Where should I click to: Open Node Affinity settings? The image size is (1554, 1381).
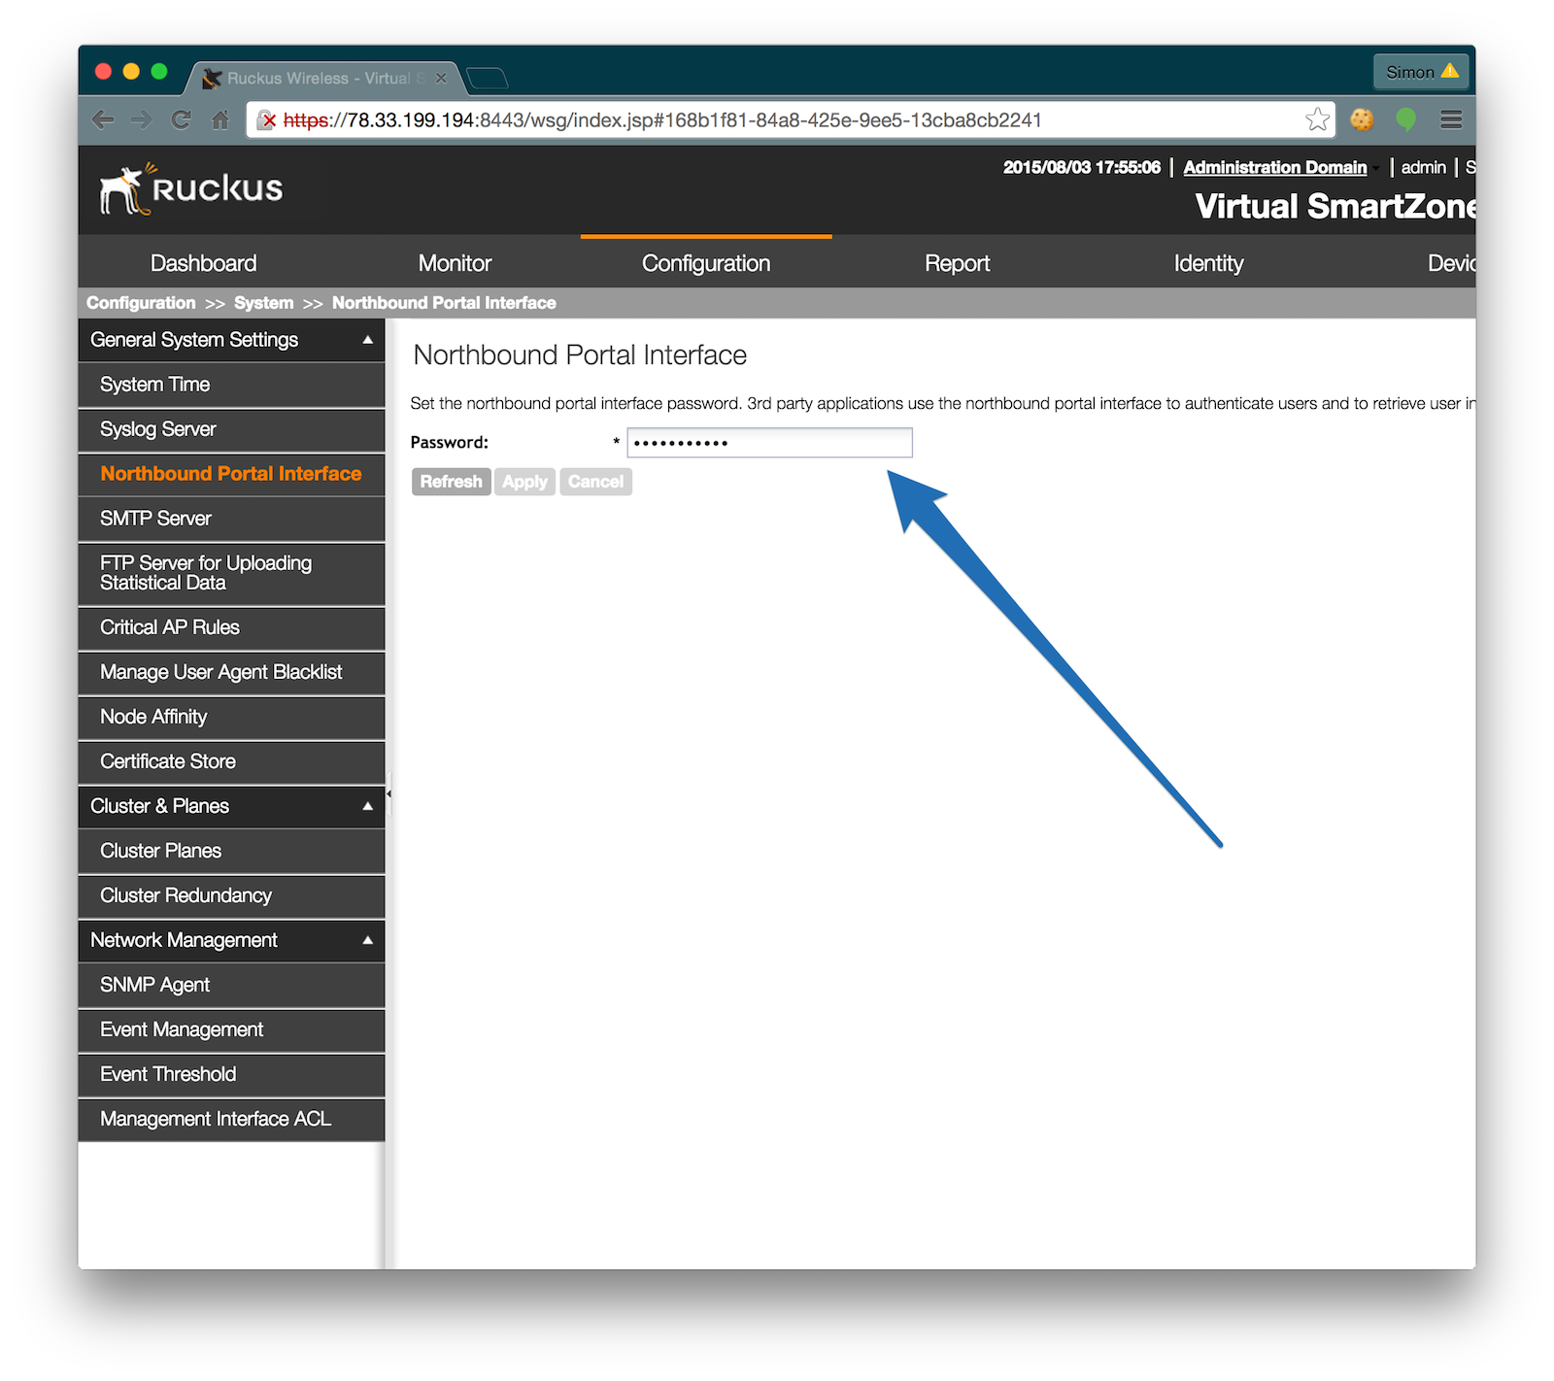point(231,717)
